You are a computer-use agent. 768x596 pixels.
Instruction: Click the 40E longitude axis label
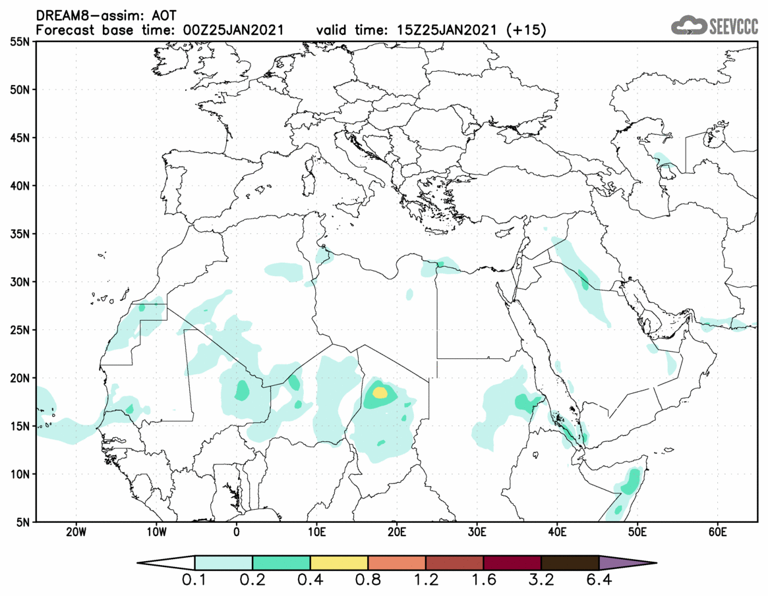tap(557, 532)
